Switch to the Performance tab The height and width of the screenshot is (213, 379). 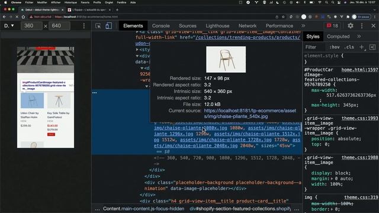pos(279,26)
